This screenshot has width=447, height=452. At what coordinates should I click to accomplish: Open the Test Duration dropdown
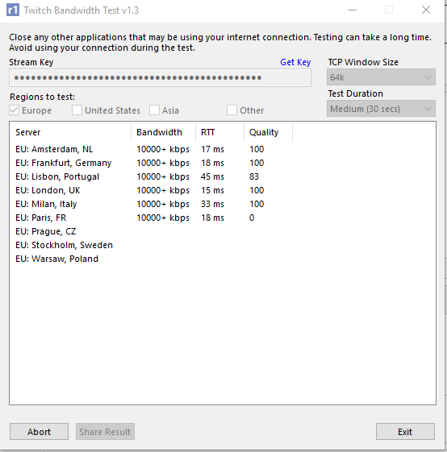point(381,109)
